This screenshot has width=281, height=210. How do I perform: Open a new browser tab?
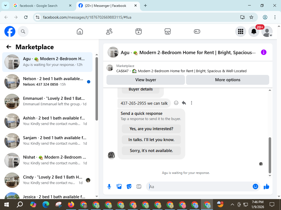pyautogui.click(x=145, y=5)
